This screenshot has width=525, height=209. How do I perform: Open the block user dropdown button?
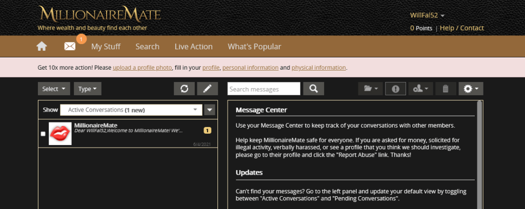point(420,89)
